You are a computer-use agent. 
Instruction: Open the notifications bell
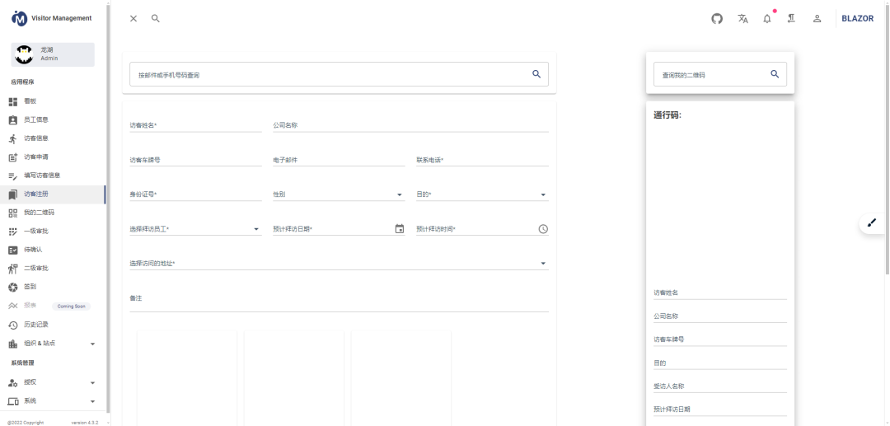coord(767,19)
